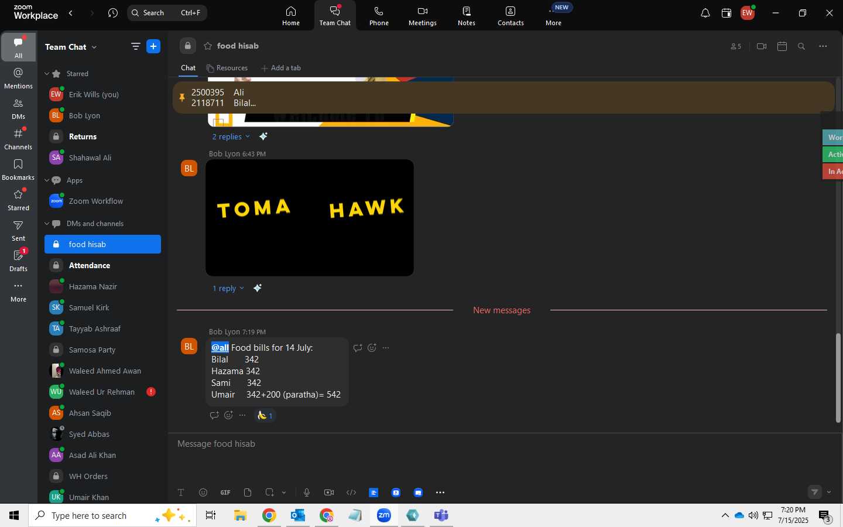Open the Home tab in top navigation

tap(291, 16)
